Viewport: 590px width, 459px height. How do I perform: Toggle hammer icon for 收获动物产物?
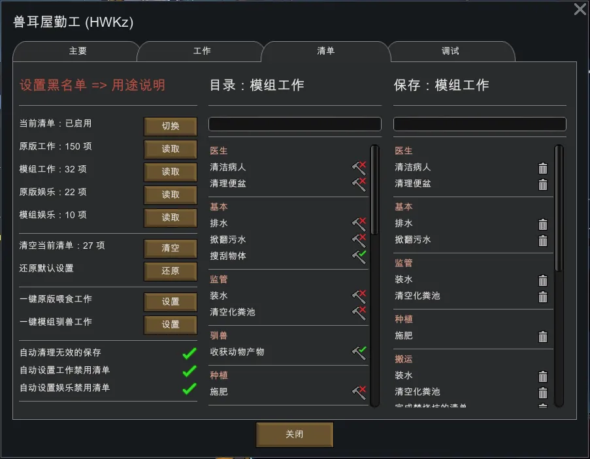[359, 352]
